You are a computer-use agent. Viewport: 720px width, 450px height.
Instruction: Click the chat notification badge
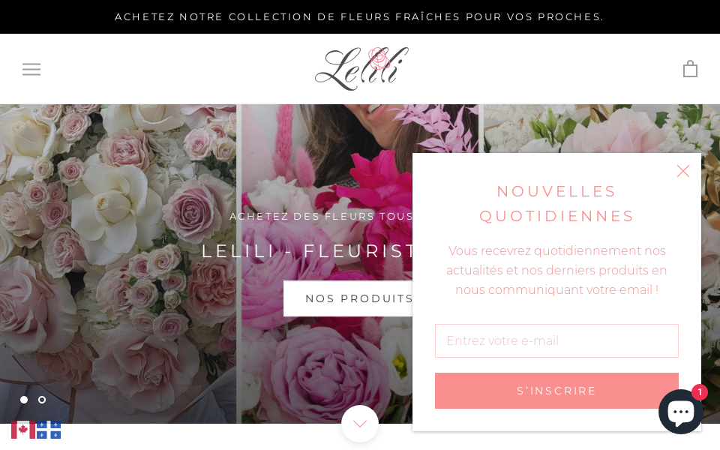(x=699, y=392)
